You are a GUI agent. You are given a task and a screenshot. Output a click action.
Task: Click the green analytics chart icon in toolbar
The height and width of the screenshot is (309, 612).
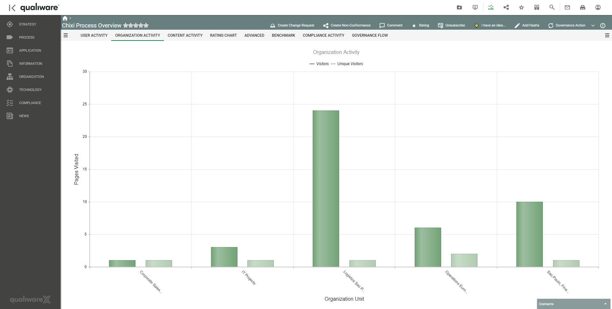(491, 7)
